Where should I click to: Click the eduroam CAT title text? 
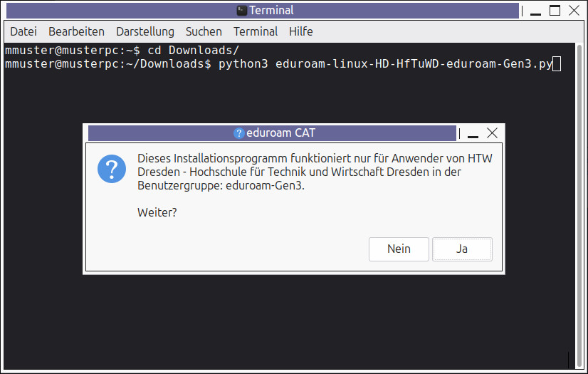(x=280, y=133)
